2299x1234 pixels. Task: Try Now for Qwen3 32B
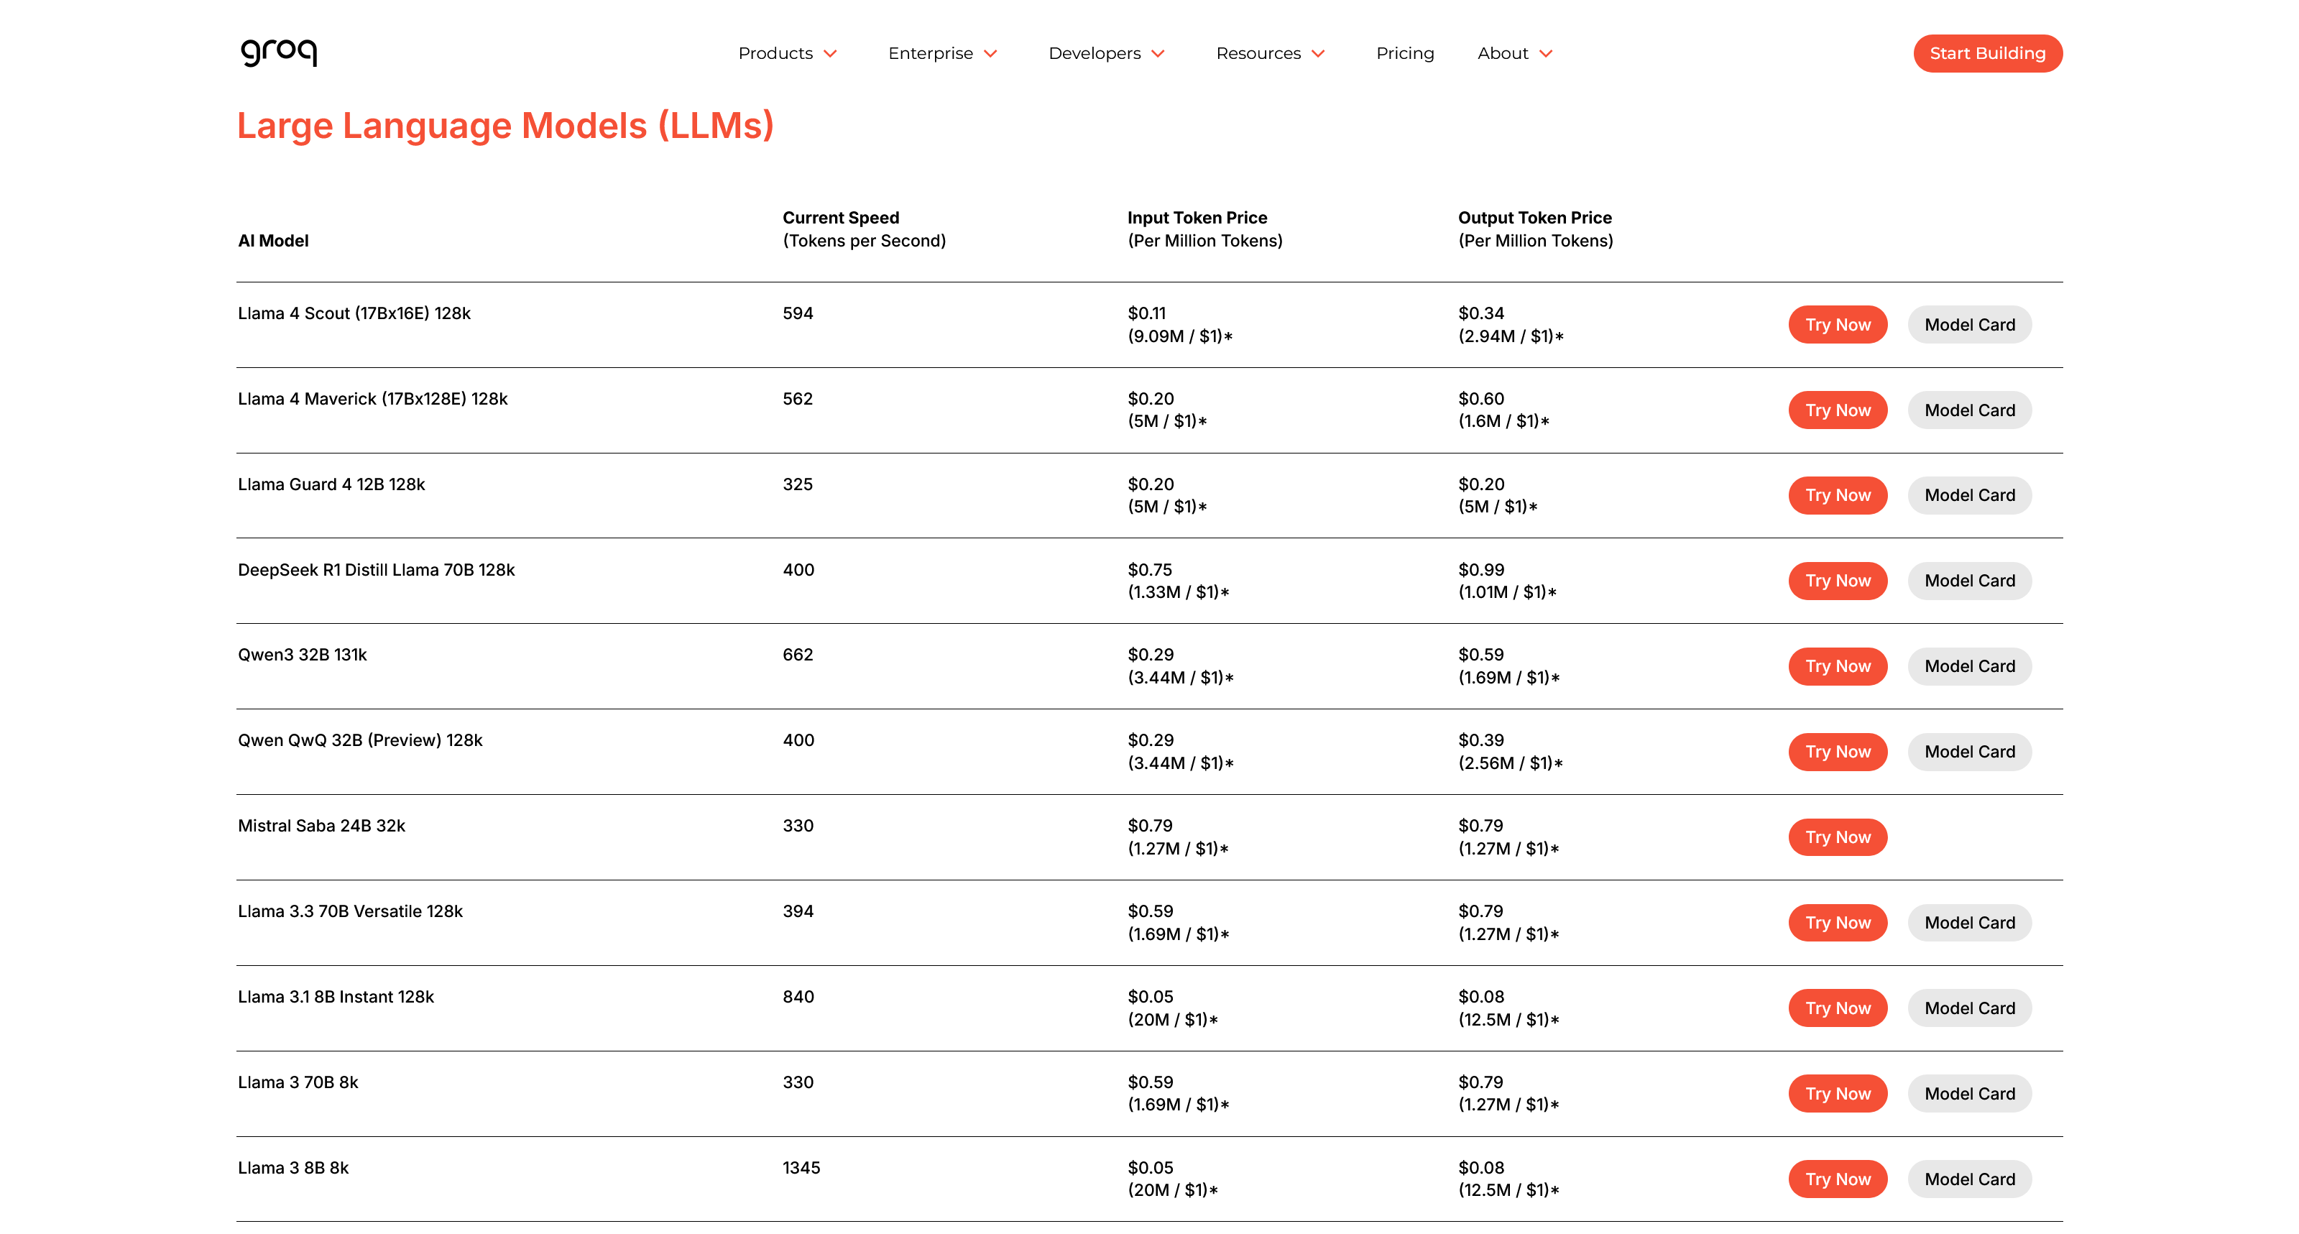point(1837,666)
